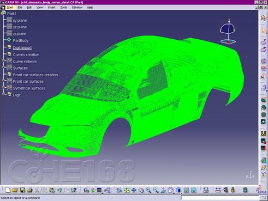Expand the Surfaces tree node
268x201 pixels.
[x=3, y=68]
